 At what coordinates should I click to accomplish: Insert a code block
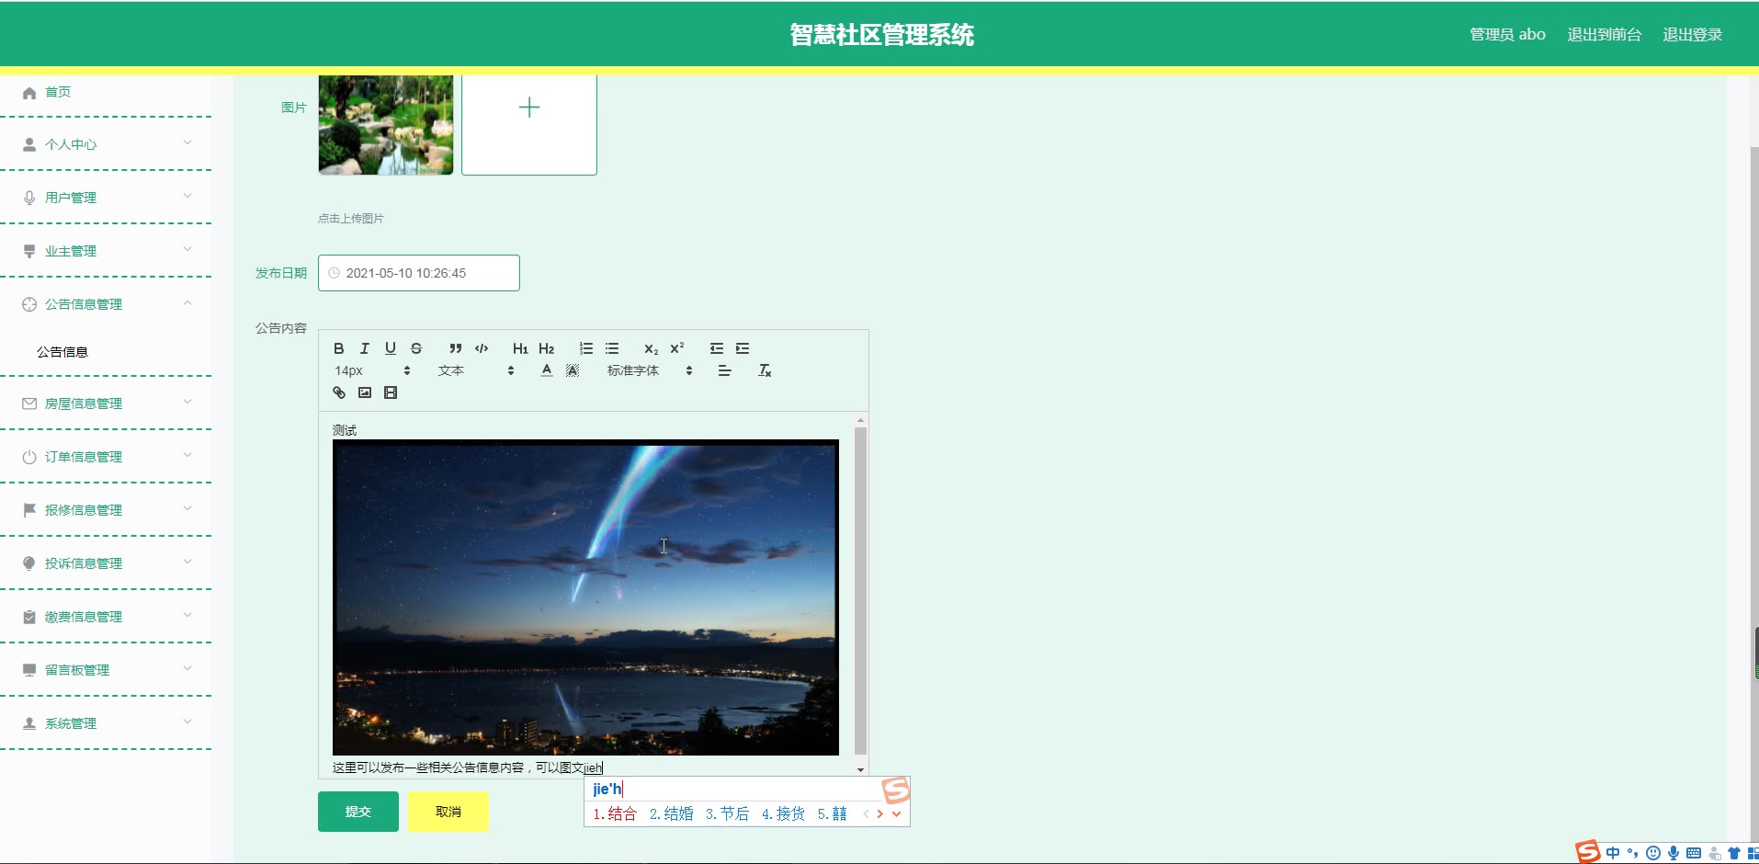pos(482,348)
